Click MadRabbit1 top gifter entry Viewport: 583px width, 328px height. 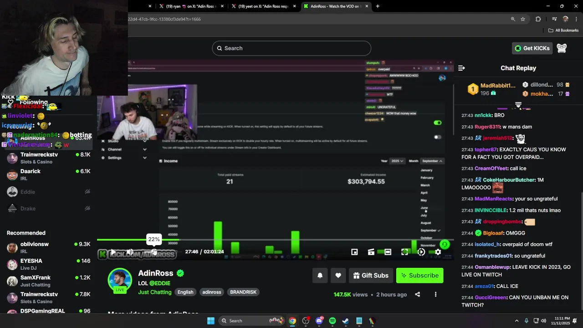pos(492,89)
